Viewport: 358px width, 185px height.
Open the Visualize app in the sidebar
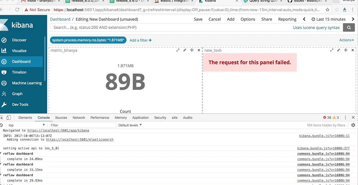coord(19,51)
